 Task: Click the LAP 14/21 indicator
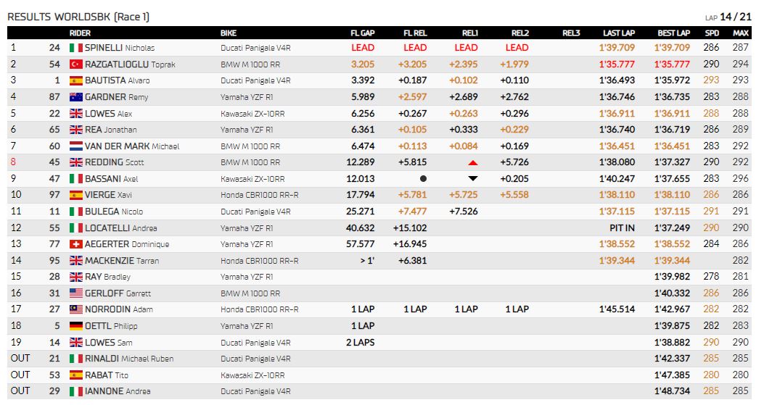coord(728,17)
